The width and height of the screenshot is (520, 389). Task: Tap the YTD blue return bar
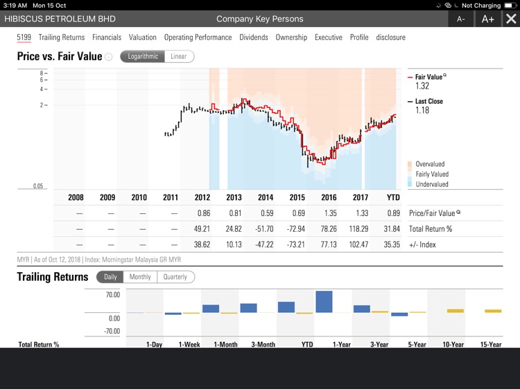[x=286, y=307]
